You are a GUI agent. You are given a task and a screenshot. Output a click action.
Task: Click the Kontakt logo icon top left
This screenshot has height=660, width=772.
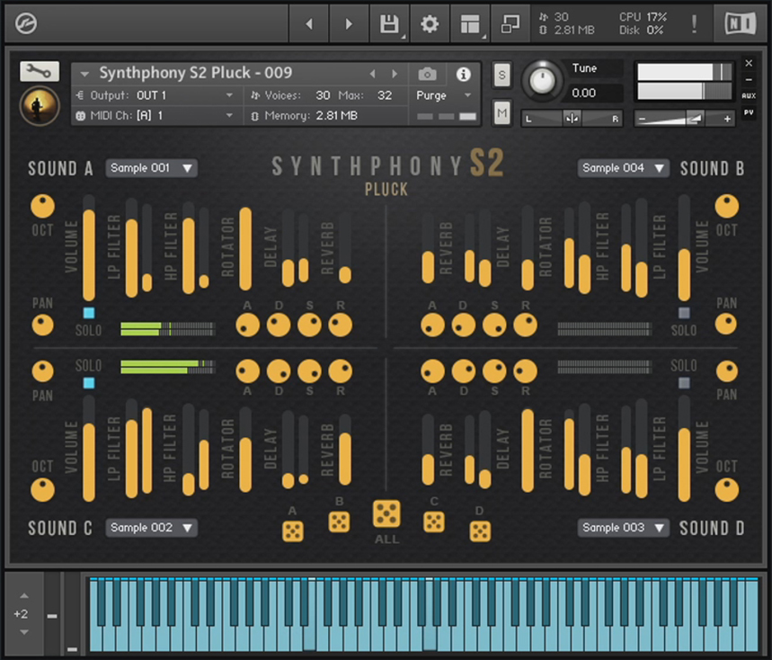click(x=25, y=23)
